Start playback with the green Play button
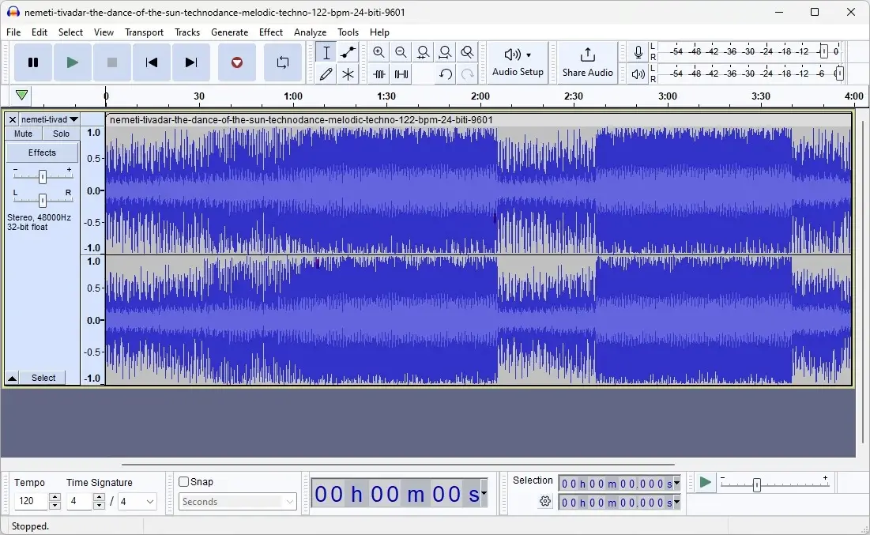 tap(72, 62)
